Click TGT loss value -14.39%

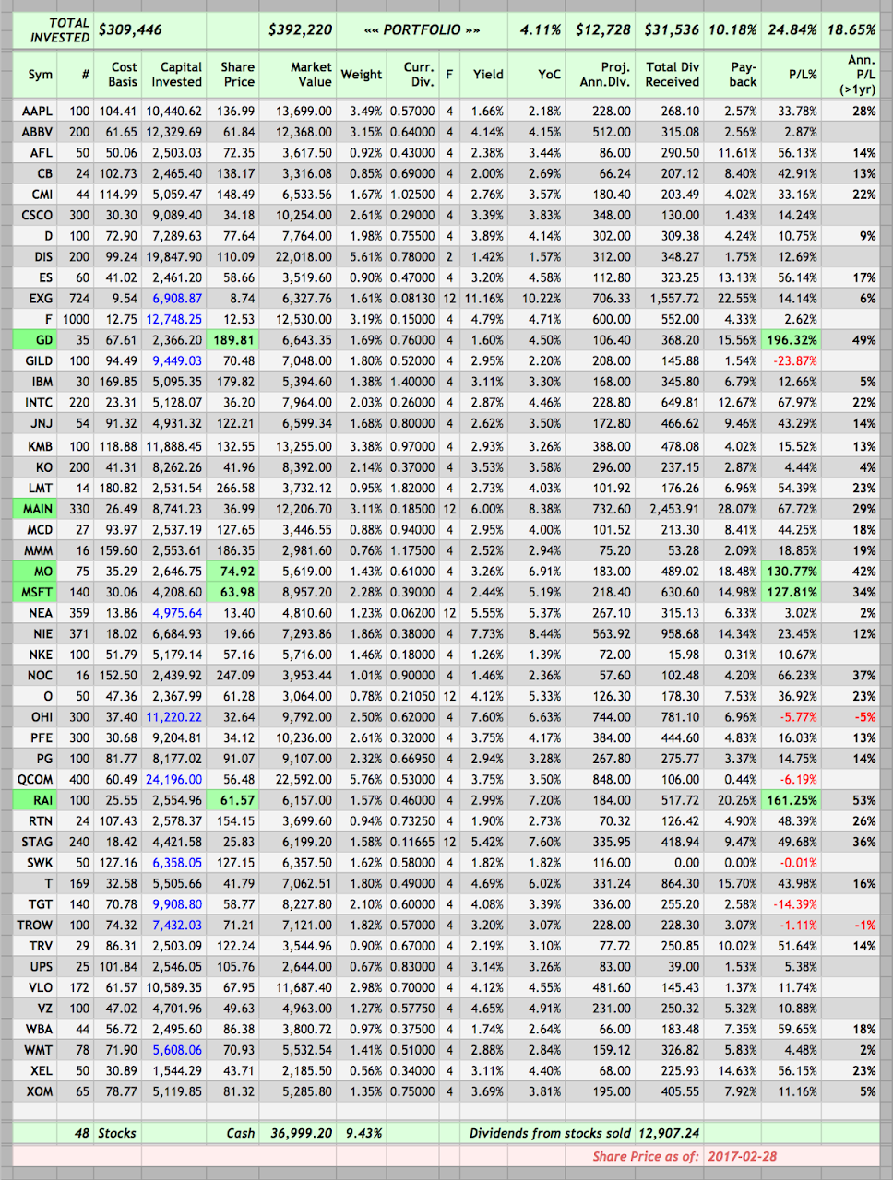(x=795, y=904)
